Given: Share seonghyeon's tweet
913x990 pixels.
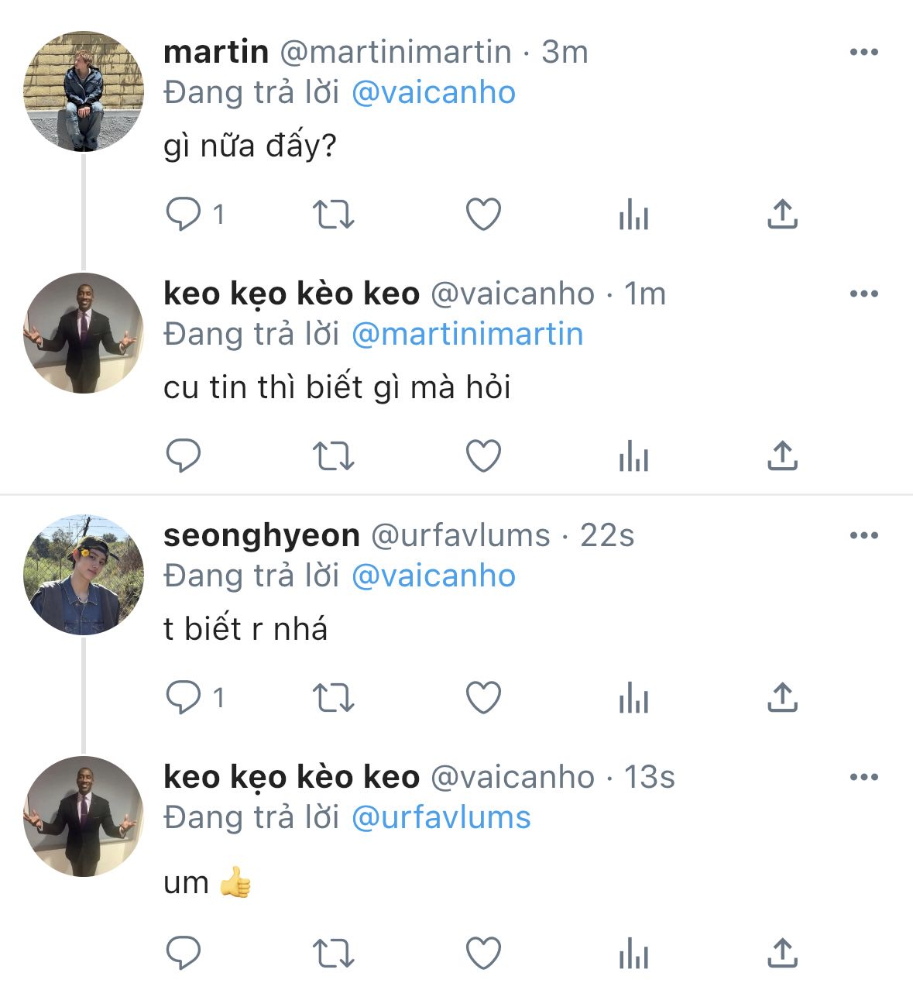Looking at the screenshot, I should pyautogui.click(x=782, y=698).
